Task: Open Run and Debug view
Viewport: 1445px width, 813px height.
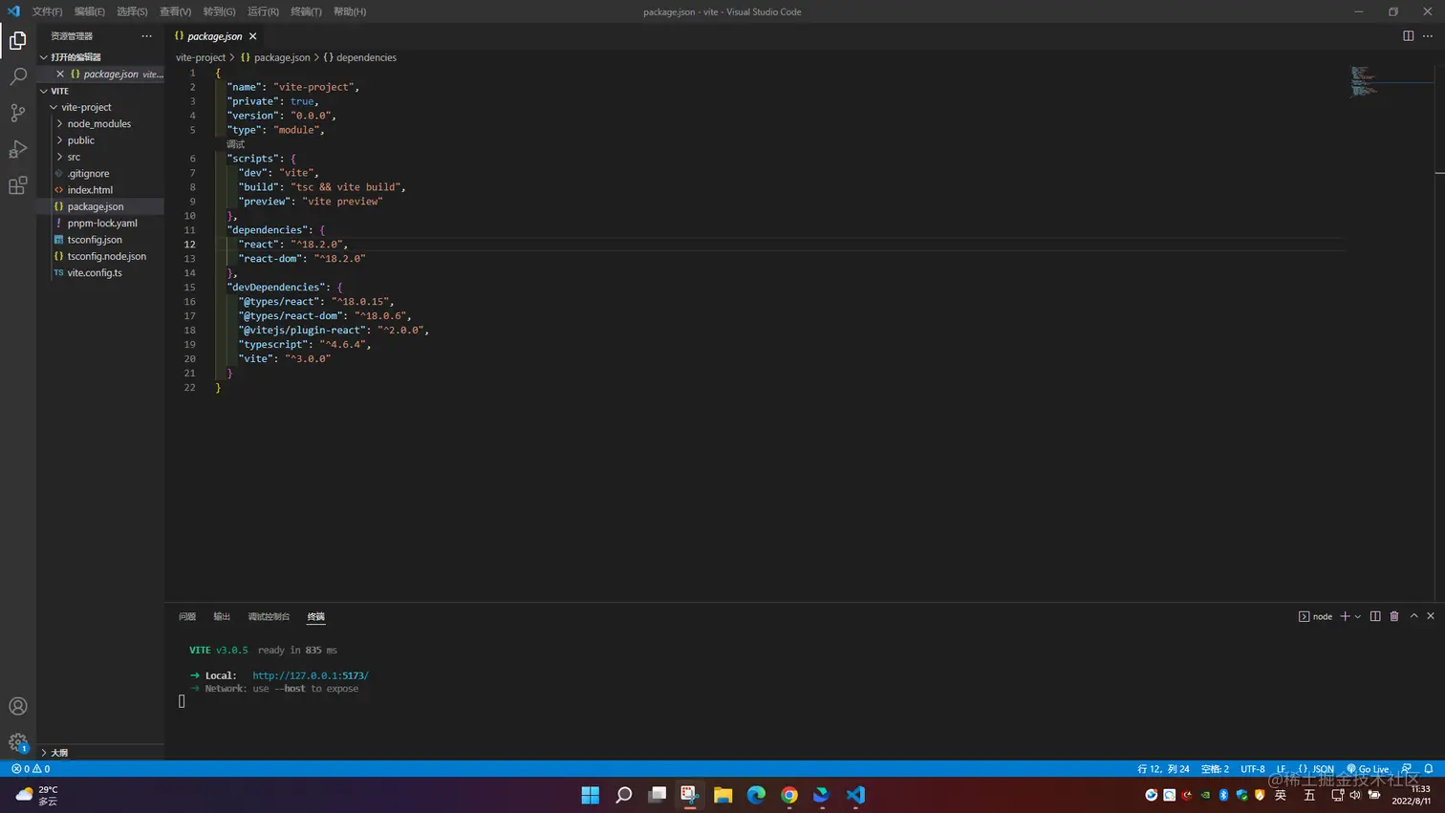Action: click(18, 149)
